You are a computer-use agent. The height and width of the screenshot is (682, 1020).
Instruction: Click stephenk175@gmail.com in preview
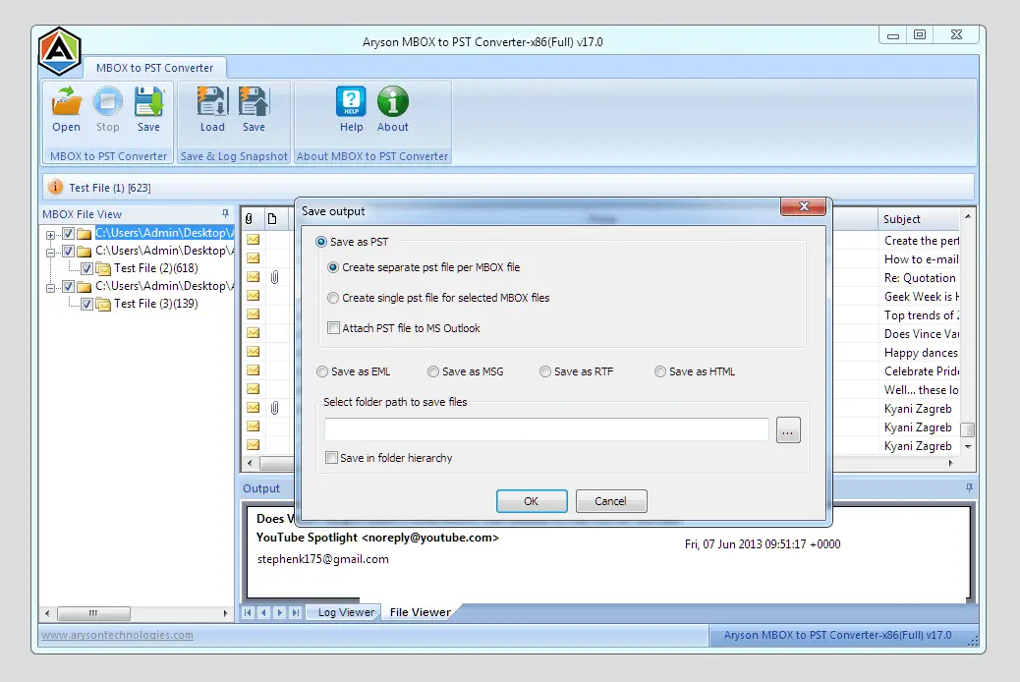[x=322, y=559]
